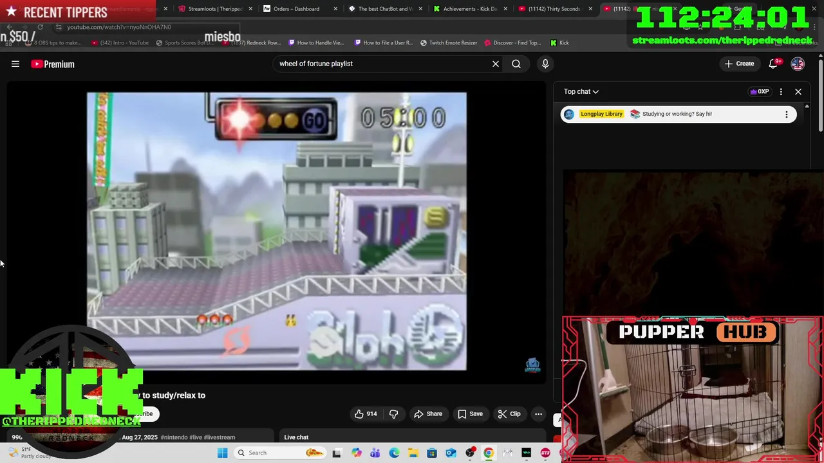Screen dimensions: 824x463
Task: Create a clip from the video
Action: (x=509, y=413)
